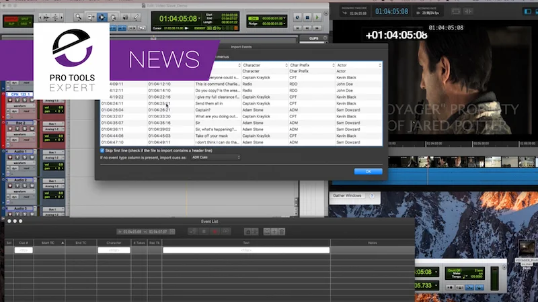This screenshot has width=538, height=302.
Task: Click Rewind in Pro Tools transport
Action: pos(307,28)
